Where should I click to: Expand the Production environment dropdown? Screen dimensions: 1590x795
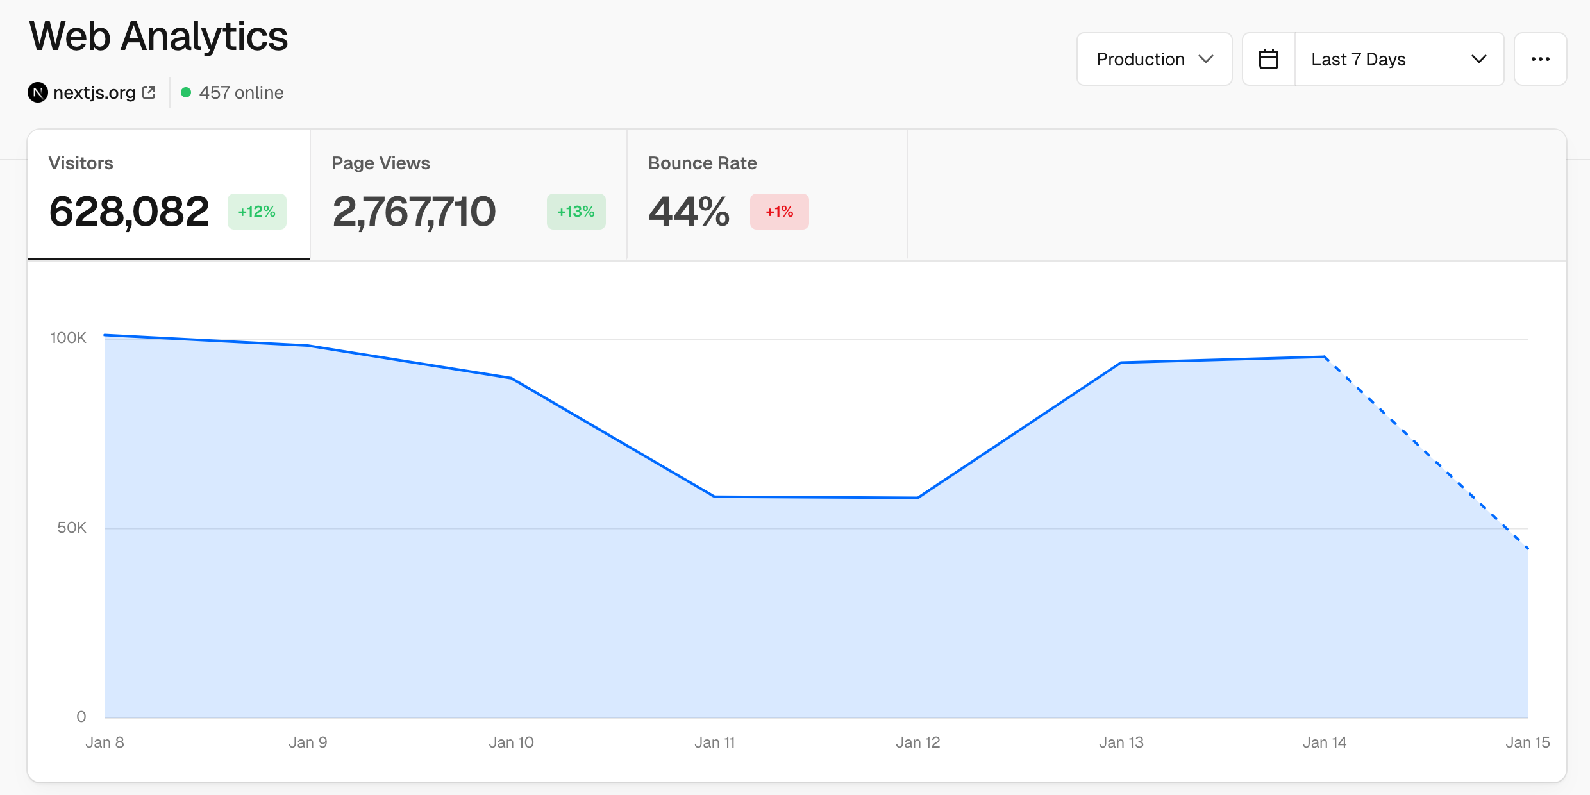click(1154, 59)
